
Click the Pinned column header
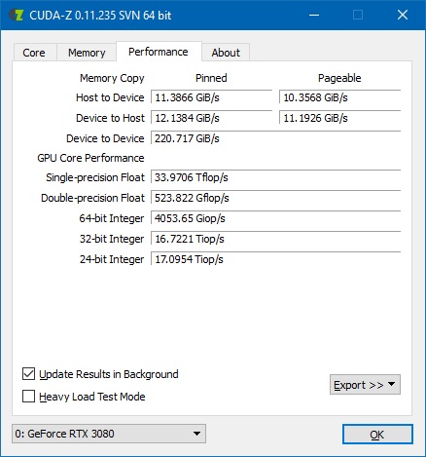[x=211, y=78]
